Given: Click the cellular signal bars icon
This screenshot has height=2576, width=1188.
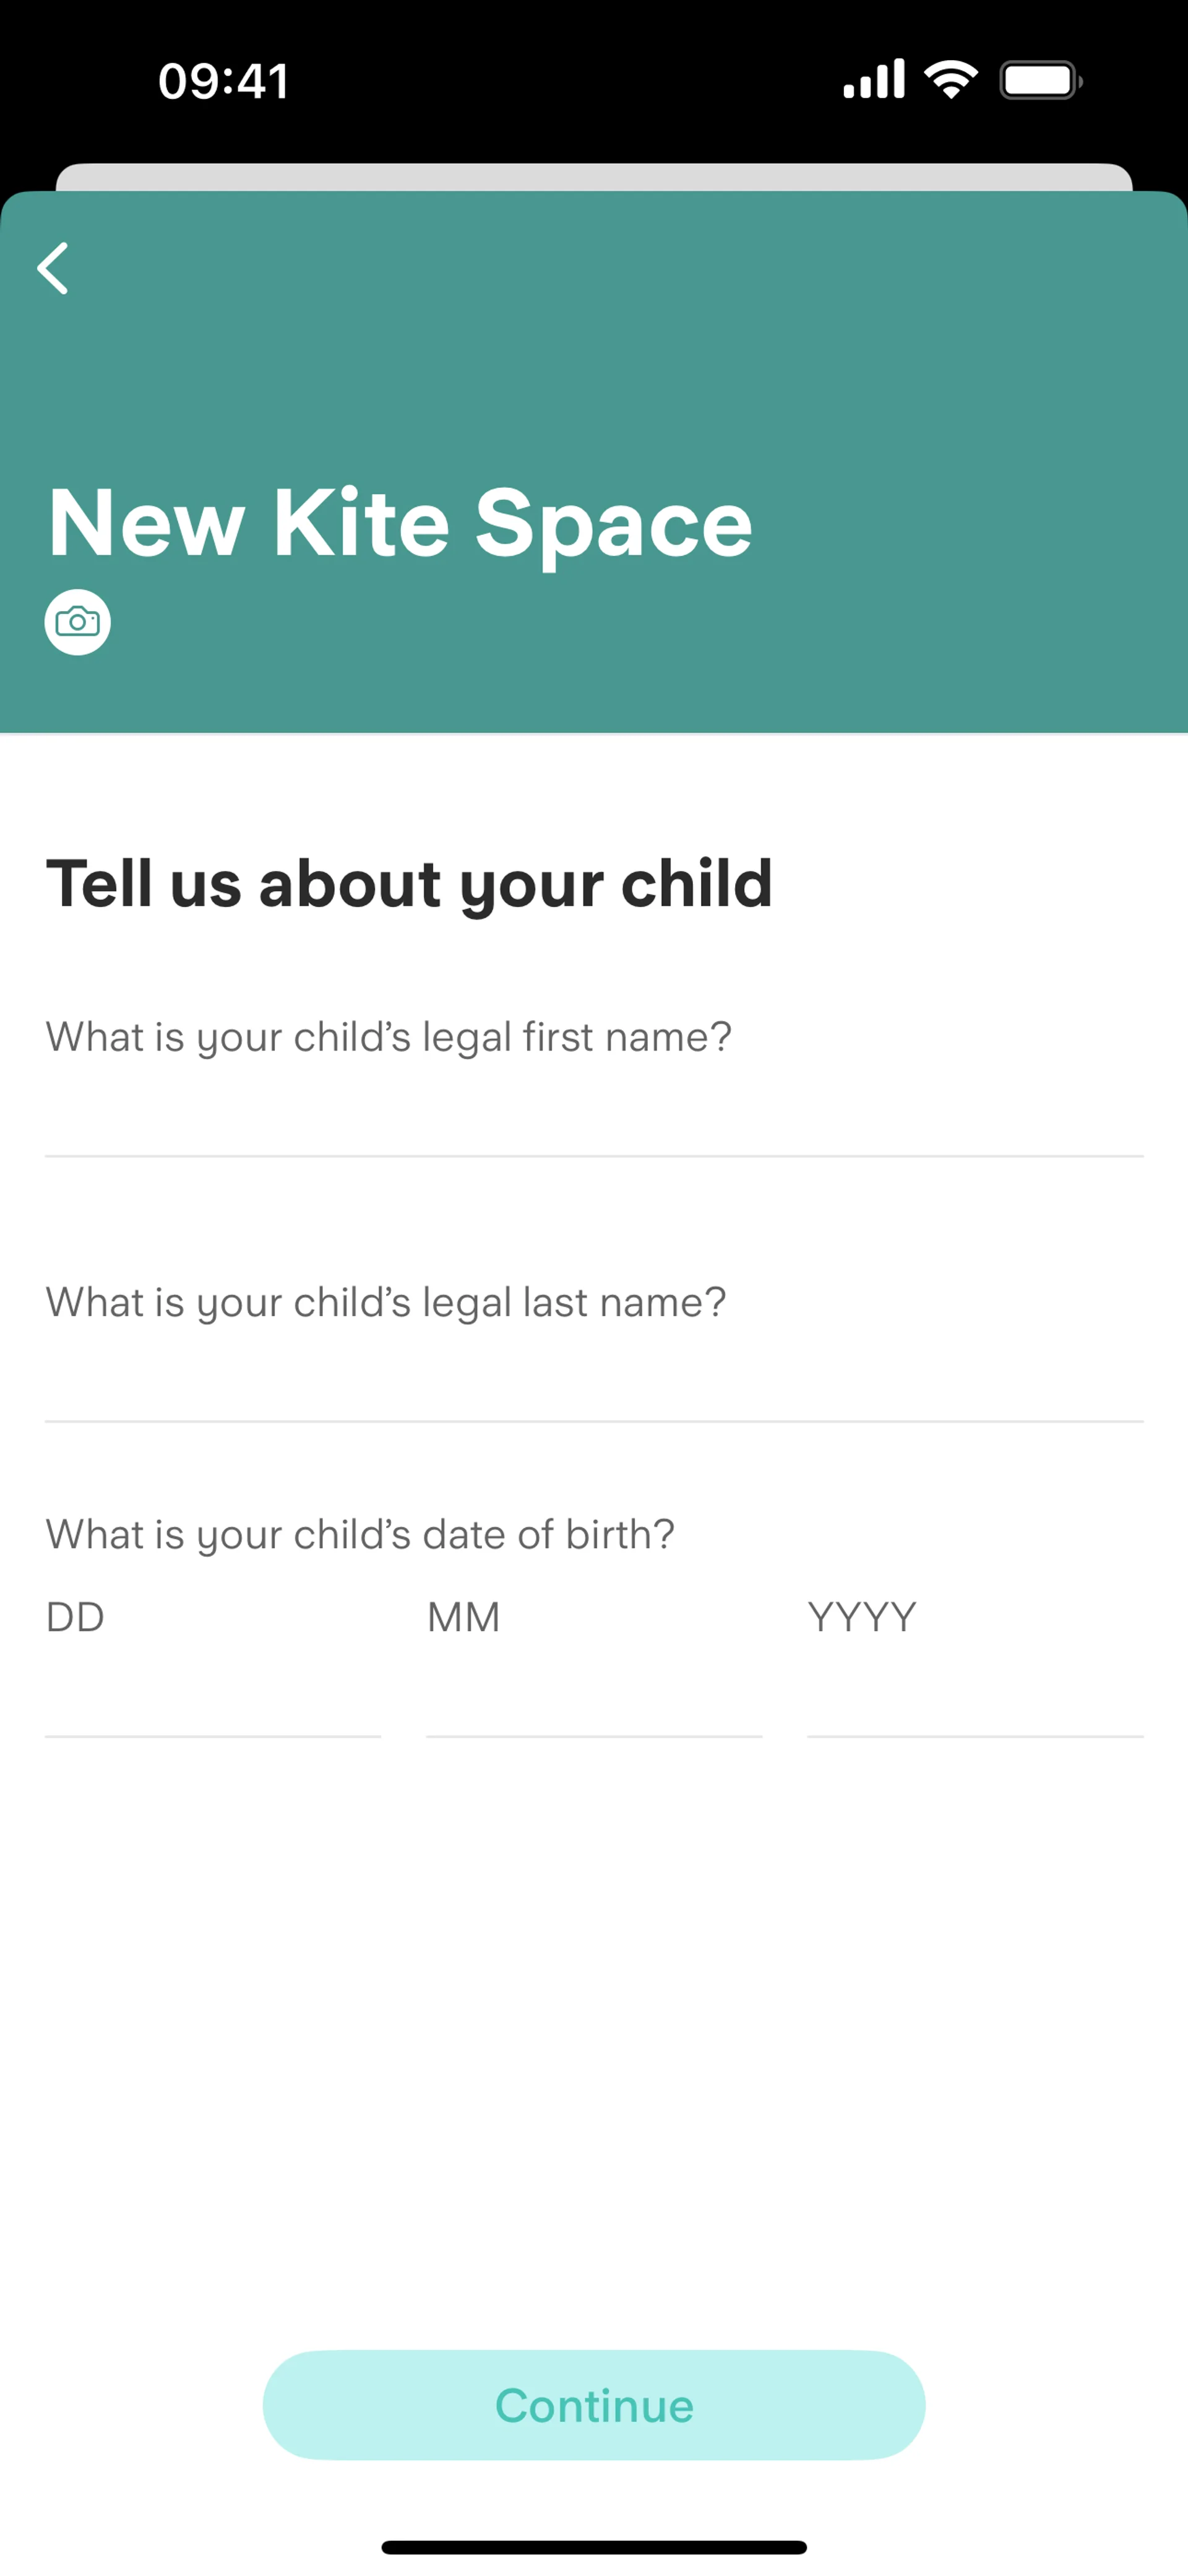Looking at the screenshot, I should (x=874, y=79).
